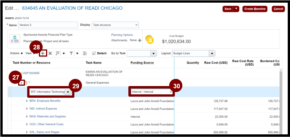Open the Actions menu

coord(17,53)
